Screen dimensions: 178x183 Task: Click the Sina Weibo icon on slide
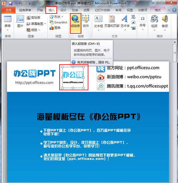tap(101, 77)
